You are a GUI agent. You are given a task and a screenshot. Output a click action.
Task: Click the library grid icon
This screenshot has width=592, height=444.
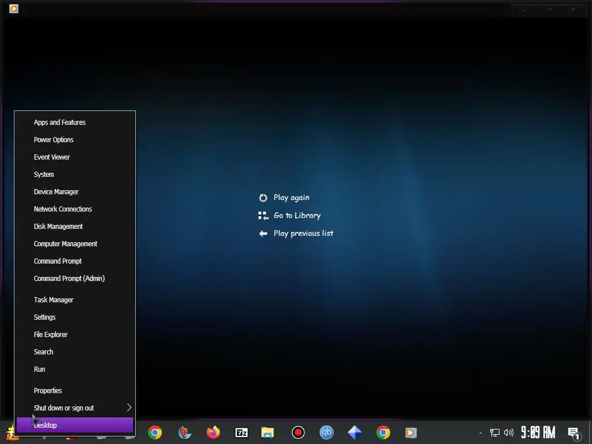[x=263, y=216]
